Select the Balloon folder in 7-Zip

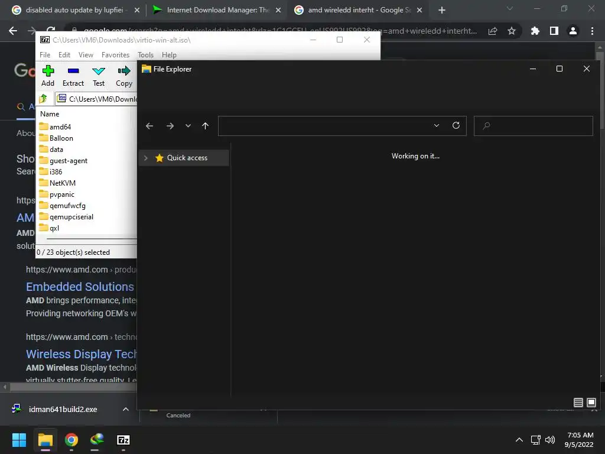point(56,138)
